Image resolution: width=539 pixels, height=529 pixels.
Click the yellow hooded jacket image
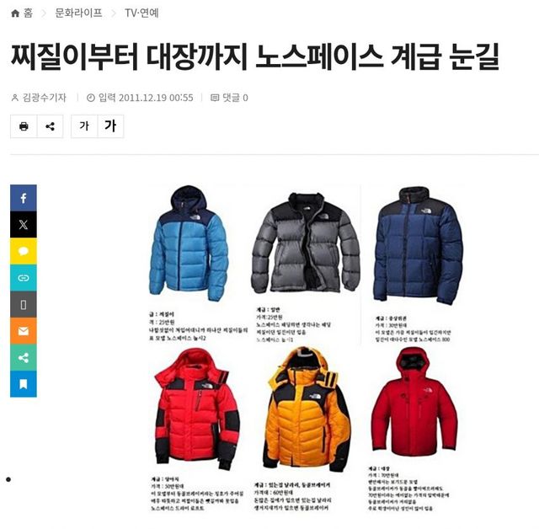click(307, 409)
